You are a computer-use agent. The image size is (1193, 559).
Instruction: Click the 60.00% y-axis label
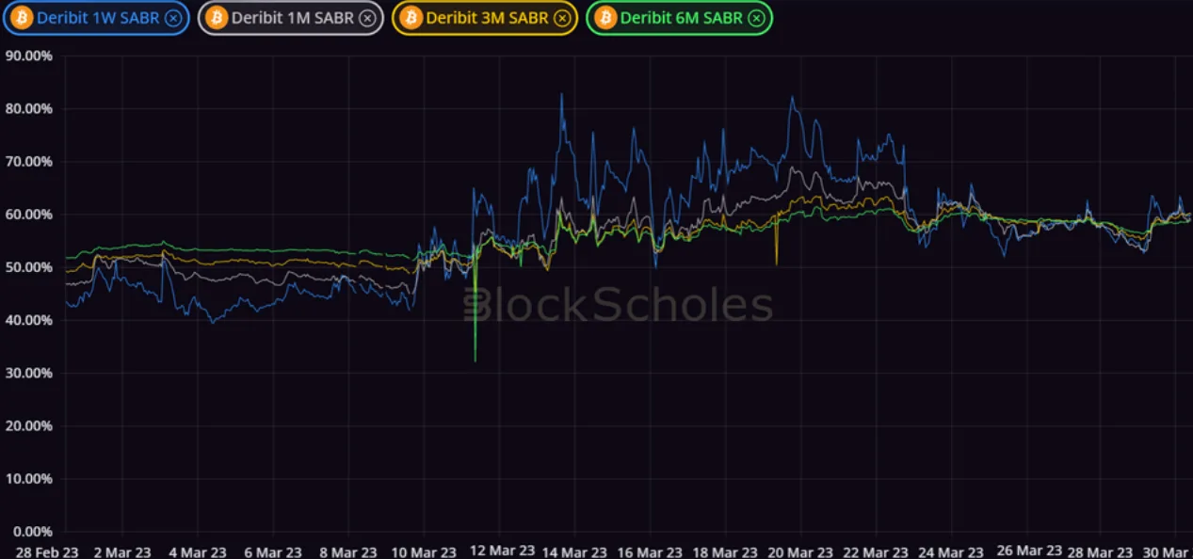28,214
